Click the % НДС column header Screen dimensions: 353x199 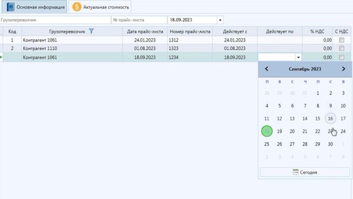[x=317, y=32]
